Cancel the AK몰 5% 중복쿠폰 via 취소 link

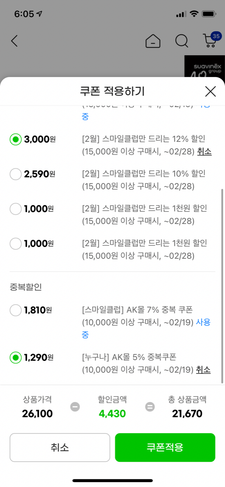[x=203, y=370]
